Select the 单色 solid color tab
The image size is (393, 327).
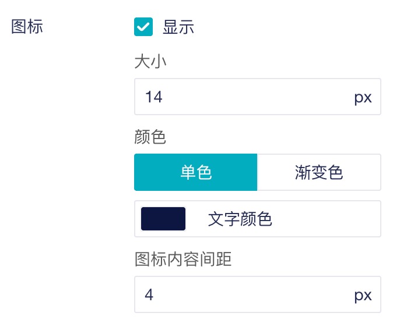tap(196, 172)
